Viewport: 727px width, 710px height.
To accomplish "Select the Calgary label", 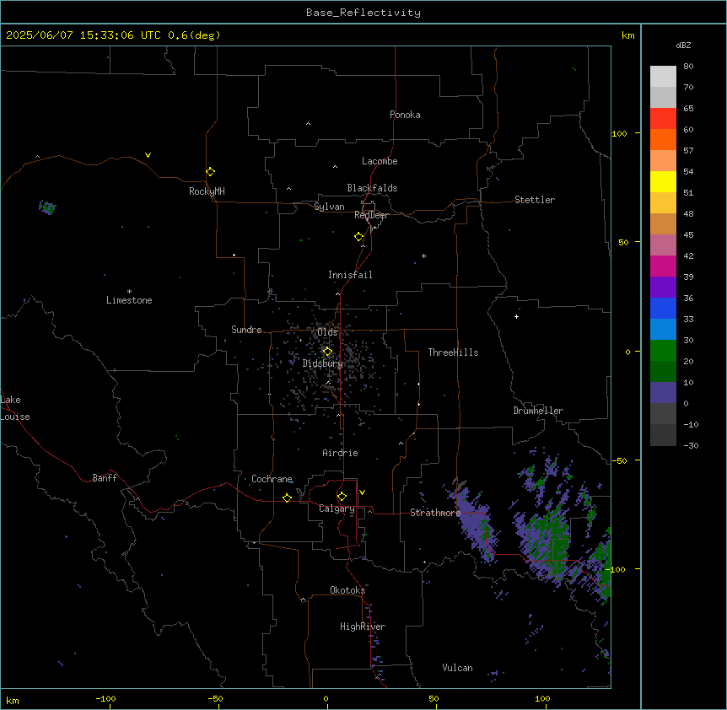I will point(337,508).
